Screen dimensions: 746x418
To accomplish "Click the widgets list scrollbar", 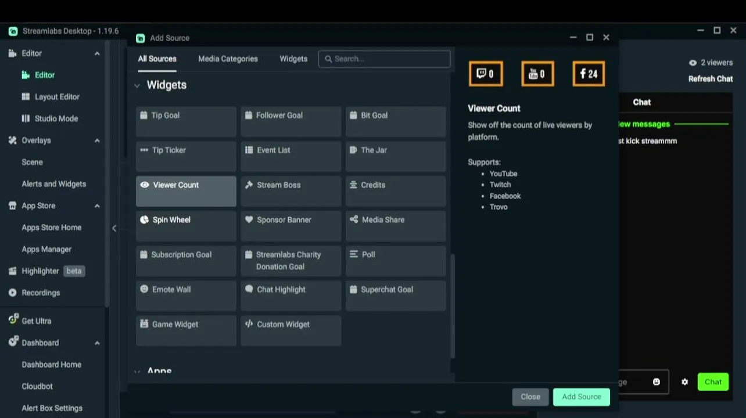I will (x=453, y=306).
